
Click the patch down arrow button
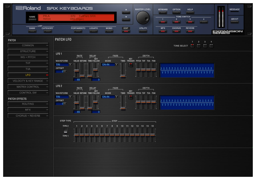tap(126, 20)
